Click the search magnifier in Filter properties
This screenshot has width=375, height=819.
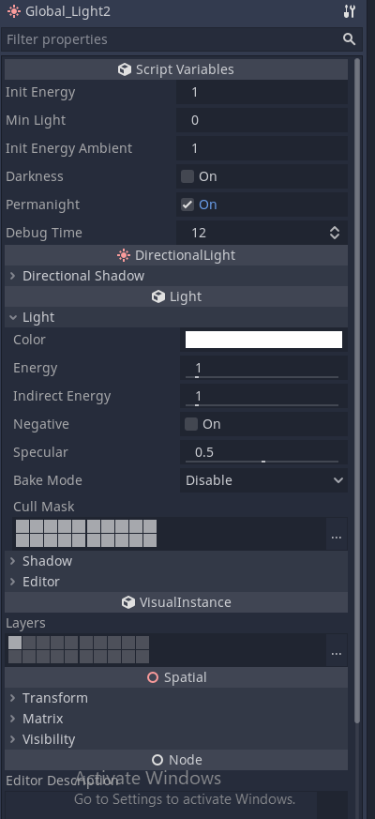tap(349, 39)
